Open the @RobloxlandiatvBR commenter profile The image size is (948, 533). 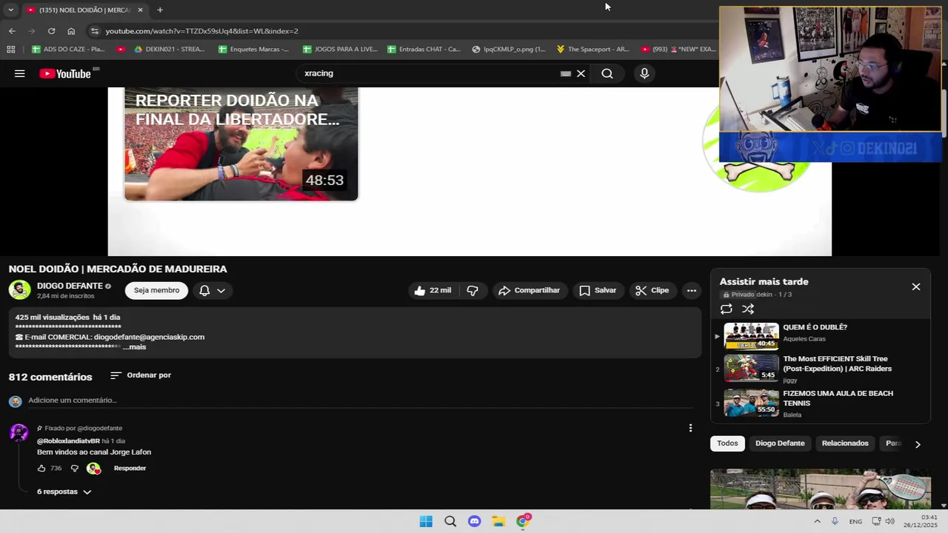(x=68, y=441)
